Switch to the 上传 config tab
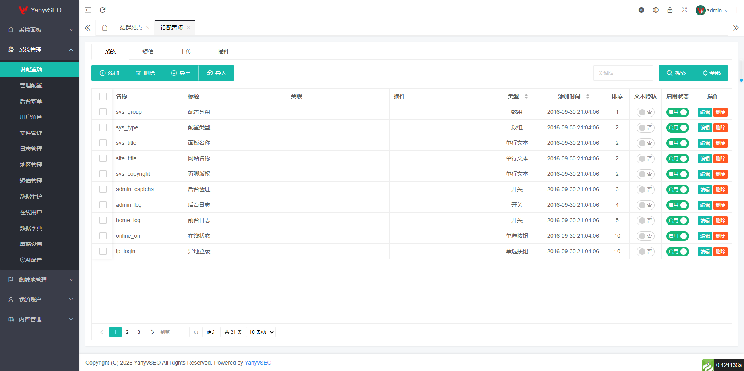 click(x=186, y=52)
